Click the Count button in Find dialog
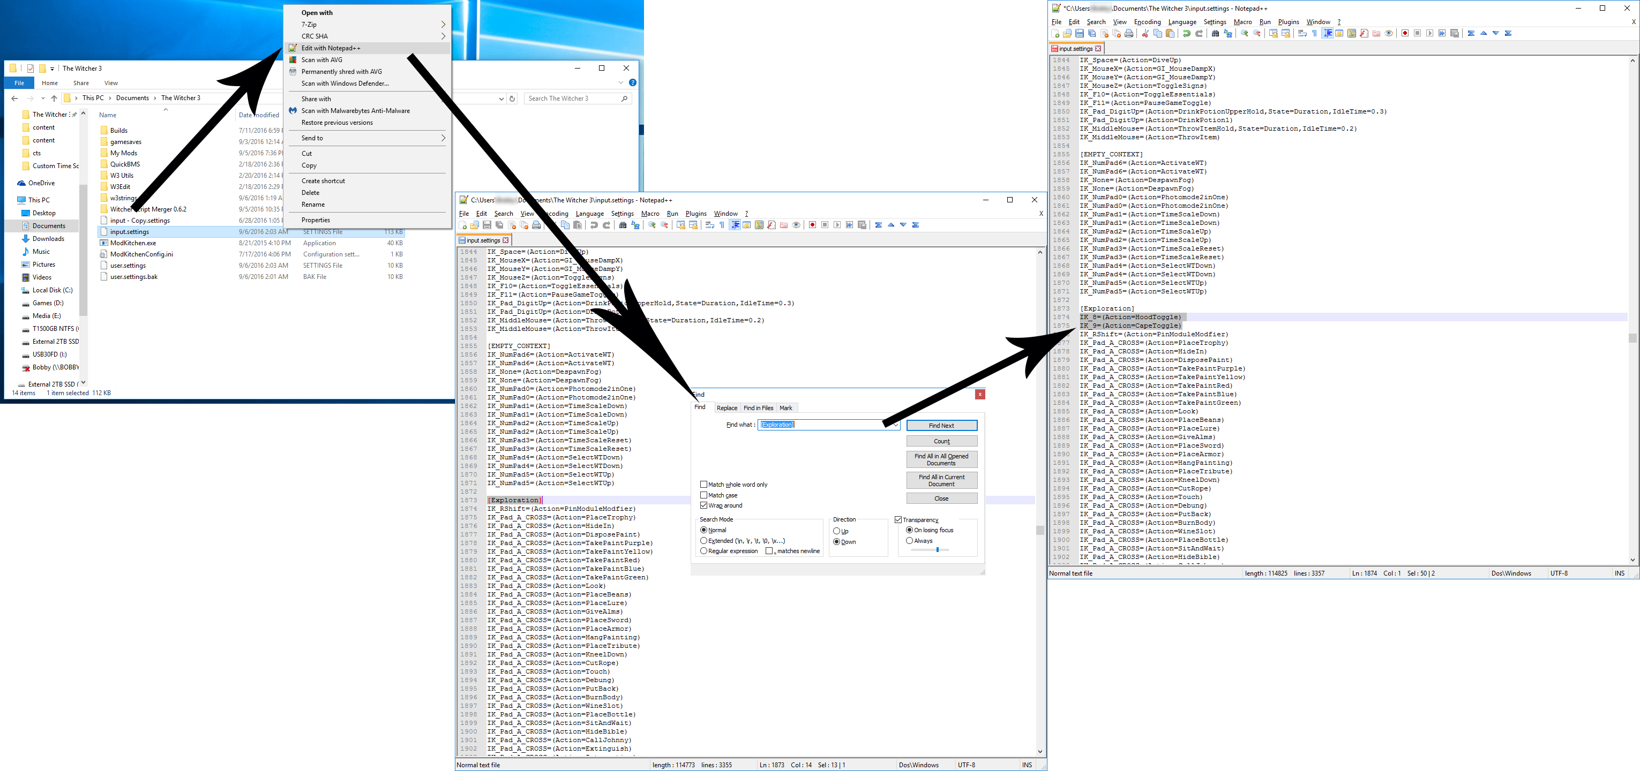This screenshot has height=771, width=1640. 941,442
